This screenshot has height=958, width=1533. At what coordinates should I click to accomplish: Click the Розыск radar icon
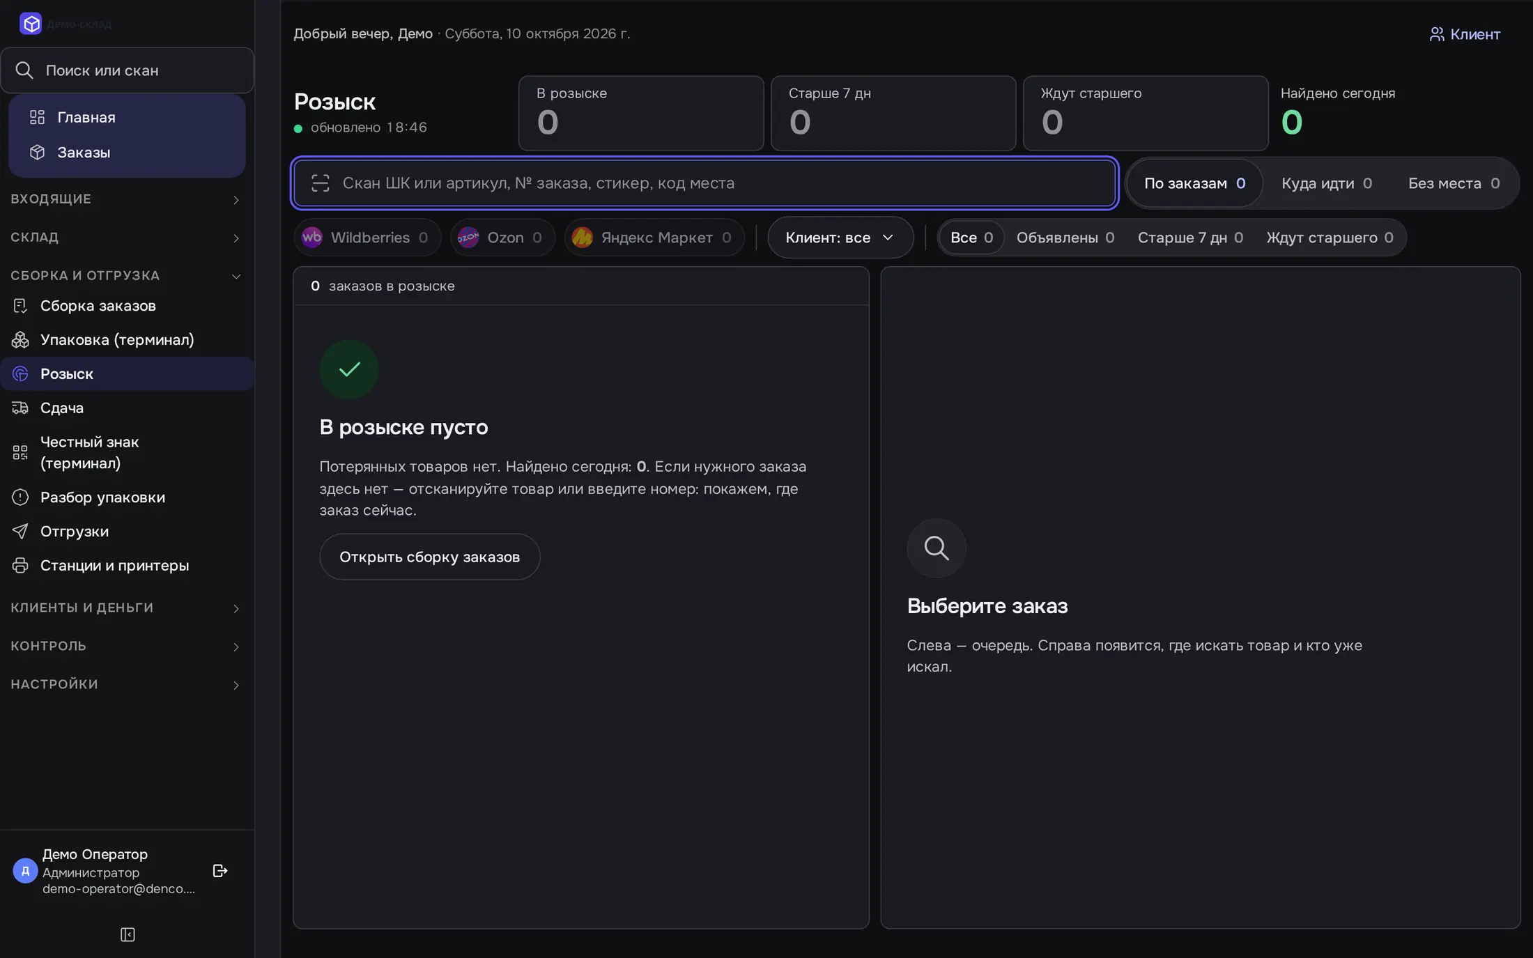click(20, 374)
